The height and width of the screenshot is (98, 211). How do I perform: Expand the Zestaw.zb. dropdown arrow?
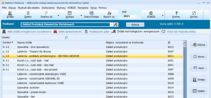(x=58, y=16)
